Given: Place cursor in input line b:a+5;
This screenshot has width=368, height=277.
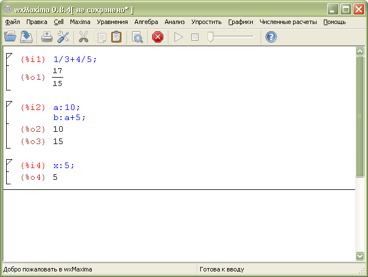Looking at the screenshot, I should tap(69, 117).
